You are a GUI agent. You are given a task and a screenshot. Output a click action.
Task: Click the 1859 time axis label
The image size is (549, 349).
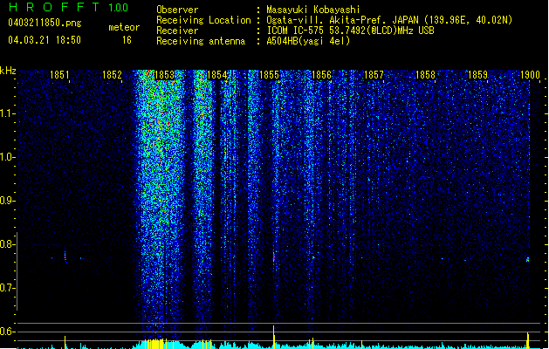pyautogui.click(x=477, y=75)
